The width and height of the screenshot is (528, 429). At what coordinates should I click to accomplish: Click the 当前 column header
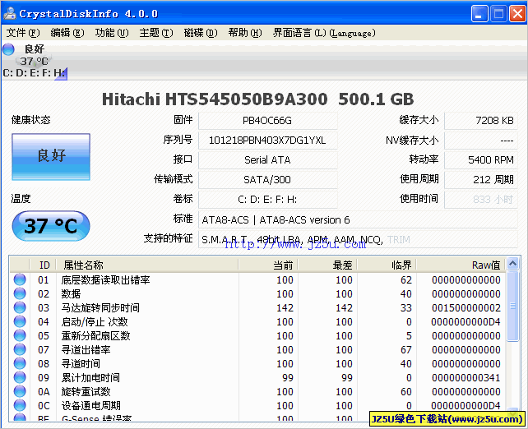point(268,265)
